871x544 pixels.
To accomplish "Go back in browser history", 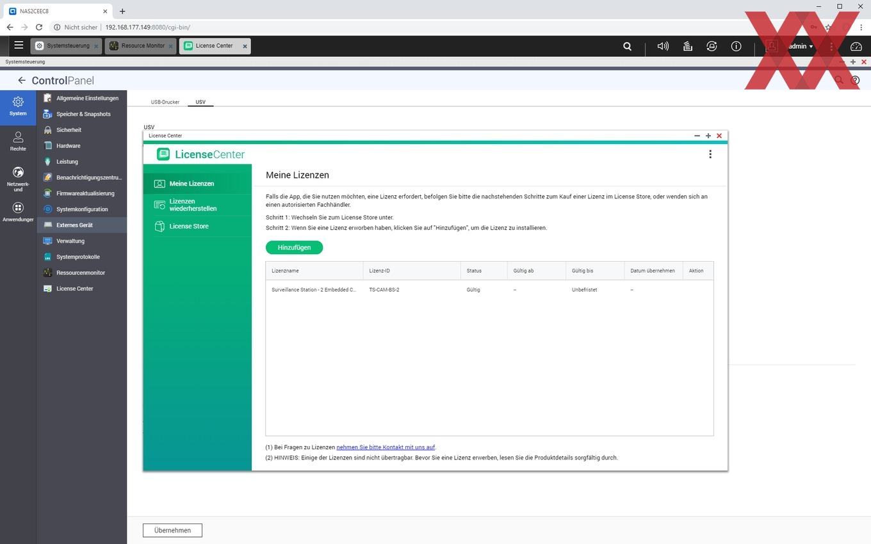I will (x=10, y=28).
